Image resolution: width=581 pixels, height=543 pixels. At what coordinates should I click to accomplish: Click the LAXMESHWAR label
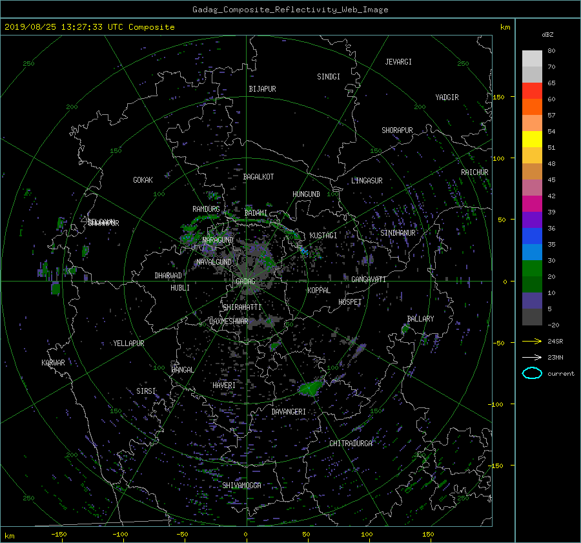pos(229,322)
